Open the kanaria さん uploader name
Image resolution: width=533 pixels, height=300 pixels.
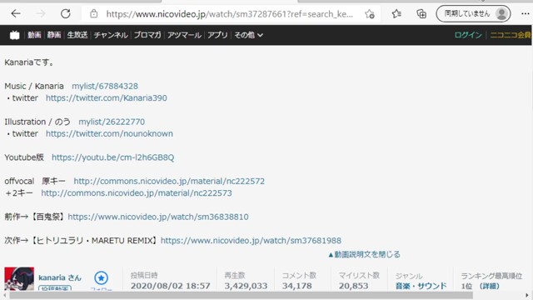60,277
